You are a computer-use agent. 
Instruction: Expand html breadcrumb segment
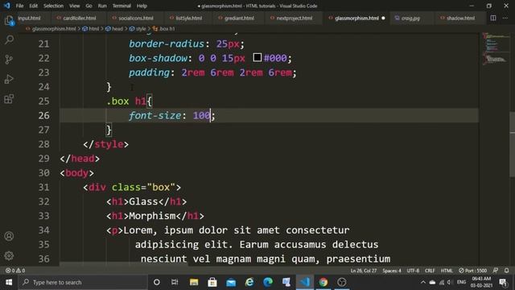pos(93,29)
